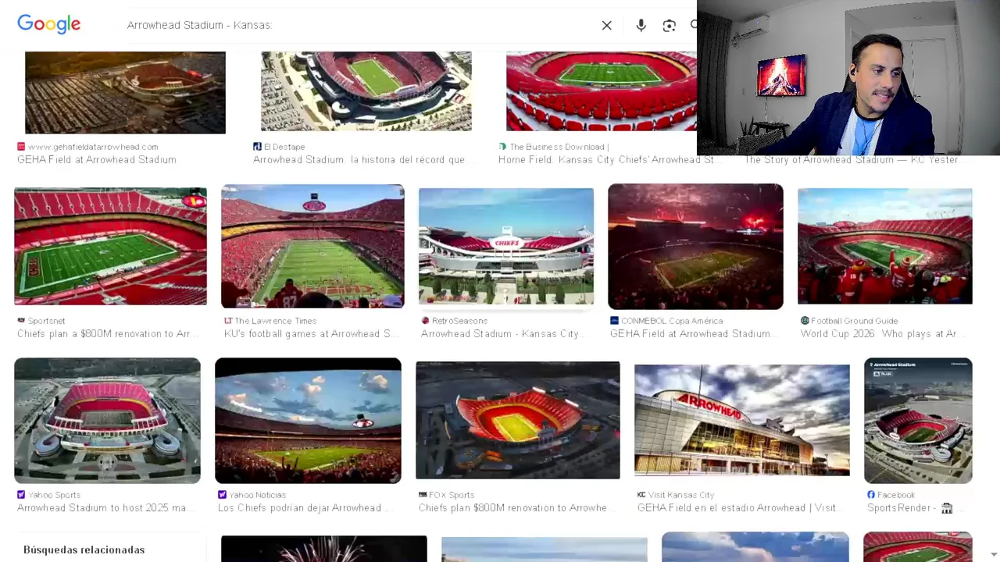
Task: Go to the Google homepage logo
Action: point(49,24)
